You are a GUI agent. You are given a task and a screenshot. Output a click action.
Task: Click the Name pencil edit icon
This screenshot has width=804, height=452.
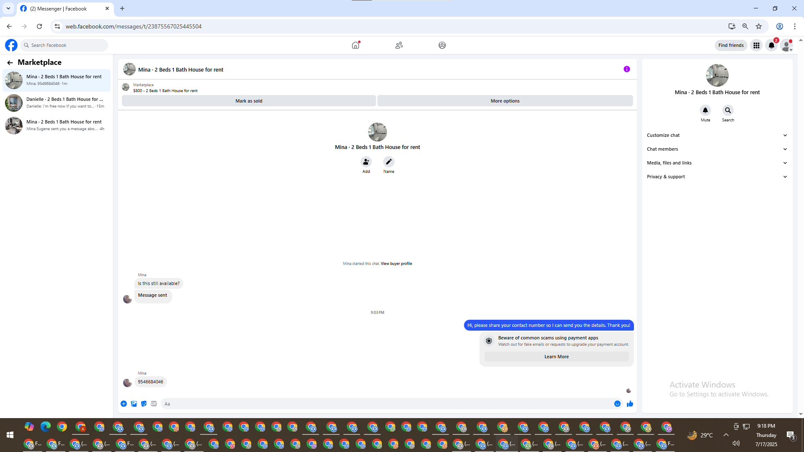389,162
